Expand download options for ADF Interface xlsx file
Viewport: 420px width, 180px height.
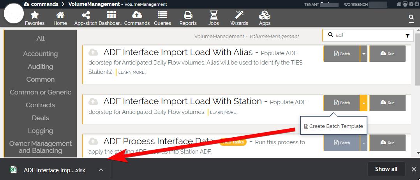pyautogui.click(x=101, y=170)
